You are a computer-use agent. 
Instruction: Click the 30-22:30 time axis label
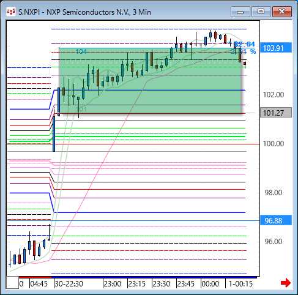click(x=69, y=284)
